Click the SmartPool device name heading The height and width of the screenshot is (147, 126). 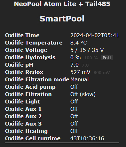62,19
